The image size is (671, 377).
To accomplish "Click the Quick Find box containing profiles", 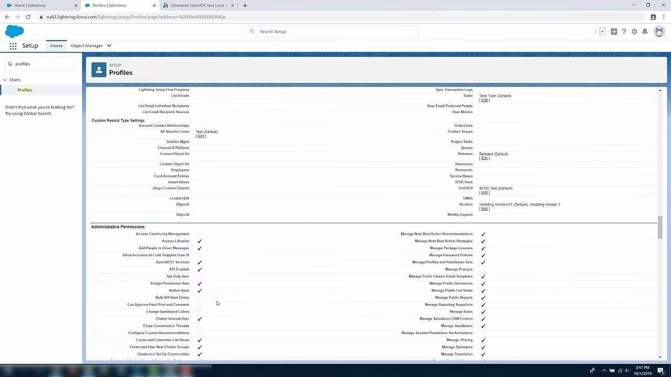I will [40, 64].
